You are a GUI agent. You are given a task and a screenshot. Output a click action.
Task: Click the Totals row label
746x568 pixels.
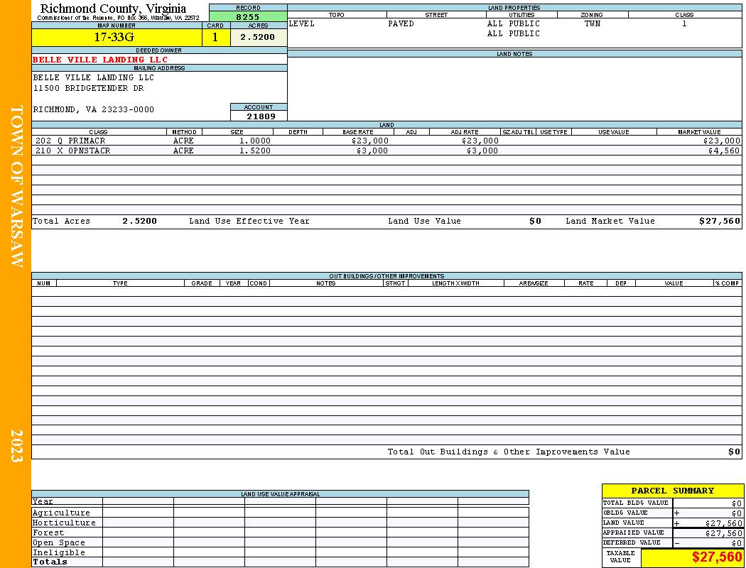(x=50, y=562)
